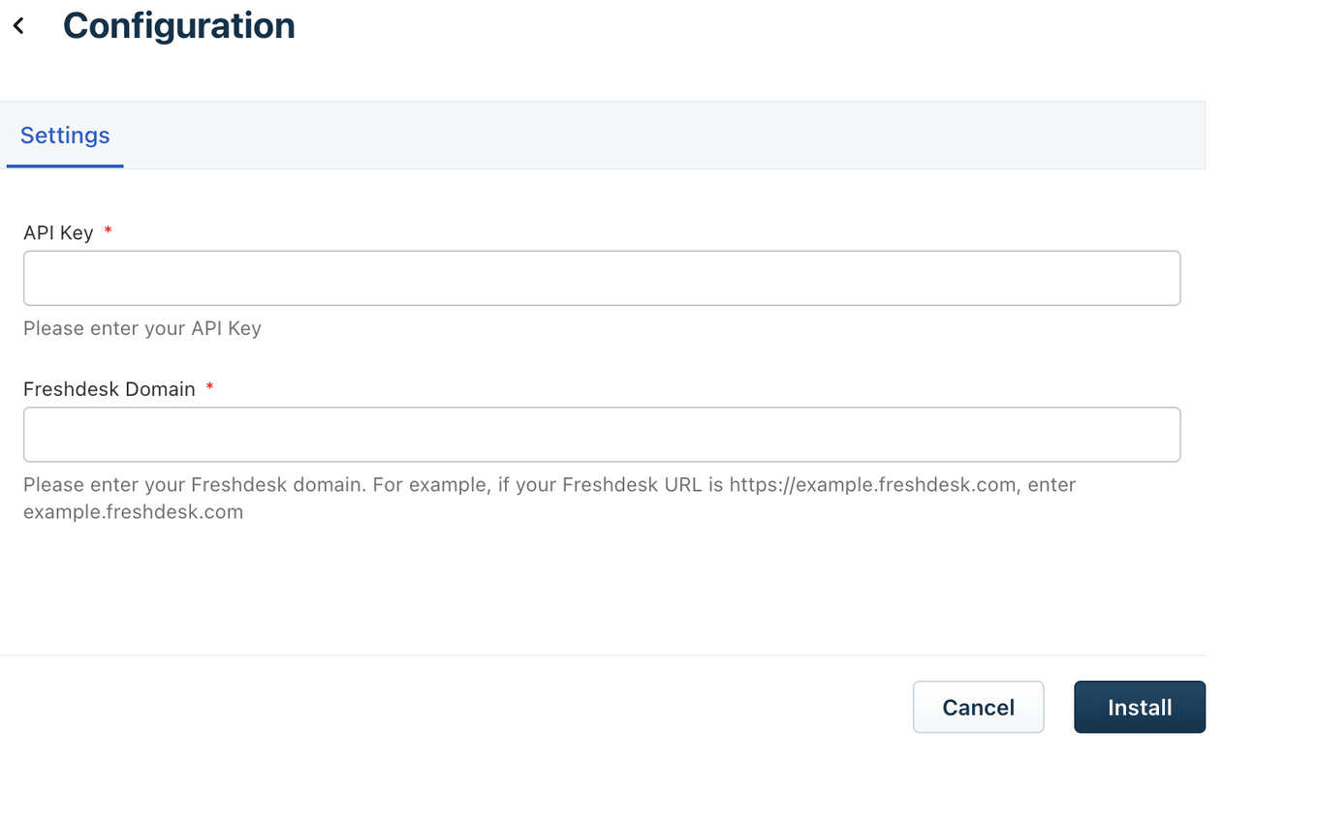Click the empty Freshdesk Domain text box

(601, 434)
